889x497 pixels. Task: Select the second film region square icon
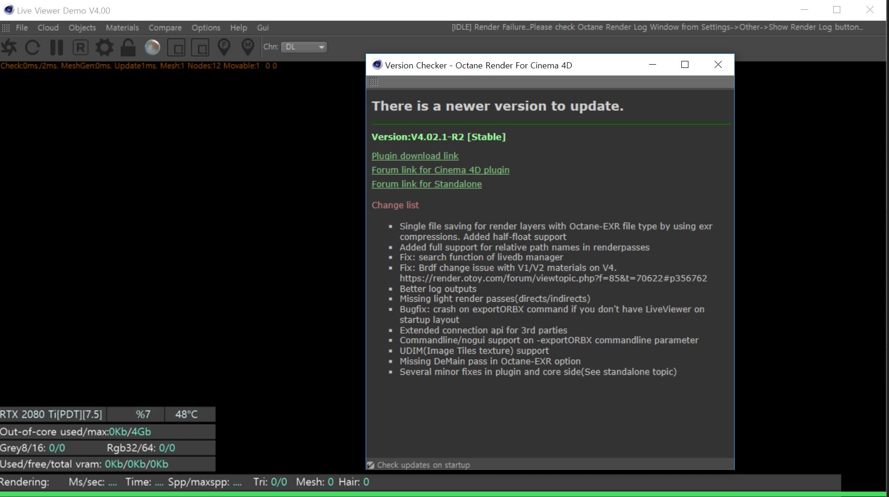click(201, 47)
